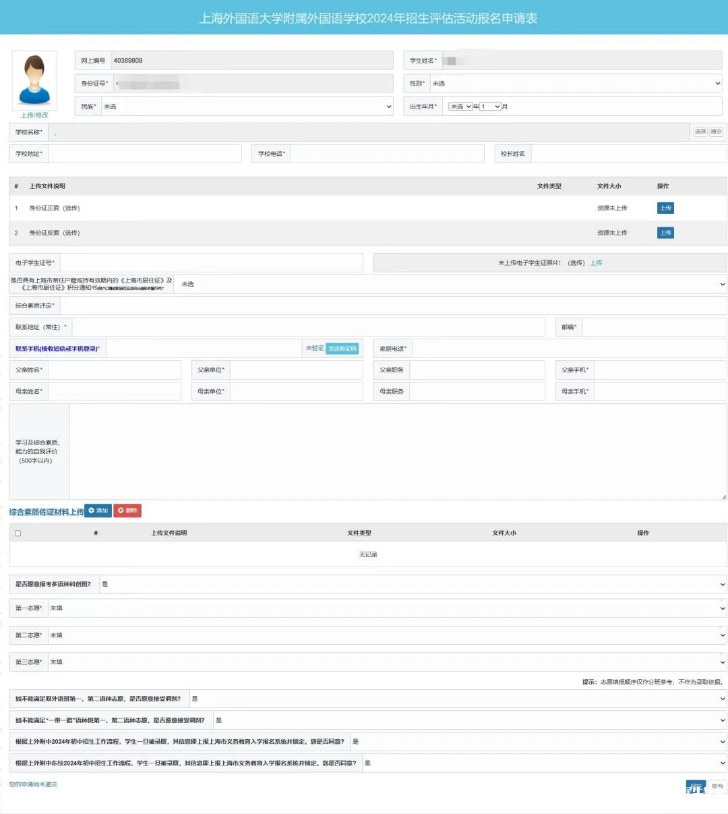The height and width of the screenshot is (814, 728).
Task: Click the 无记录 text in materials table
Action: point(368,554)
